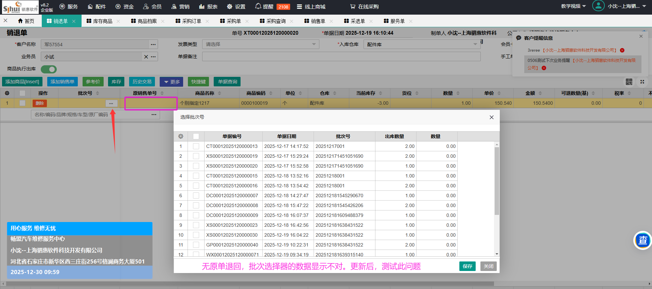Tick the select-all checkbox in the batch selector header
Viewport: 652px width, 289px height.
click(x=196, y=136)
